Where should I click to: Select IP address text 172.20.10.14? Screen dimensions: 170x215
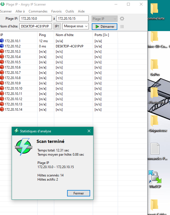pyautogui.click(x=13, y=110)
